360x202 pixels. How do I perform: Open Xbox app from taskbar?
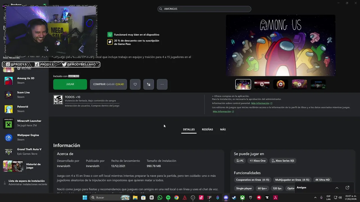[242, 198]
